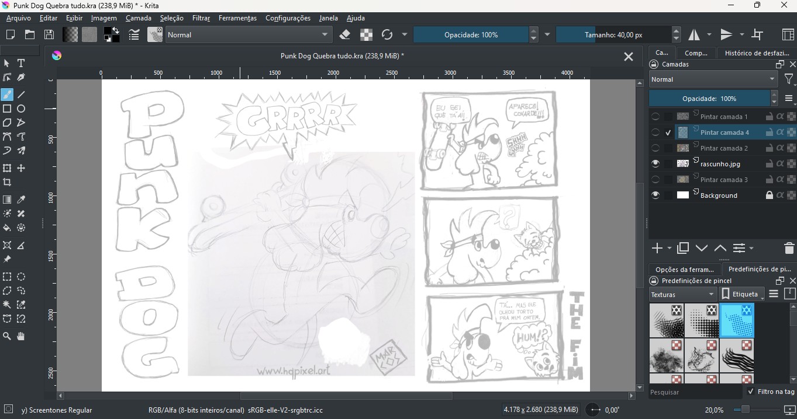Delete the selected layer with the trash icon

coord(790,248)
